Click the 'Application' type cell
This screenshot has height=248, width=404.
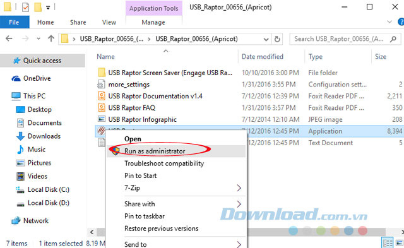pyautogui.click(x=325, y=131)
